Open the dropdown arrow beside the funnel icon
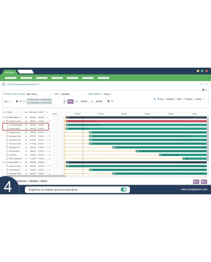This screenshot has height=262, width=211. tap(206, 90)
